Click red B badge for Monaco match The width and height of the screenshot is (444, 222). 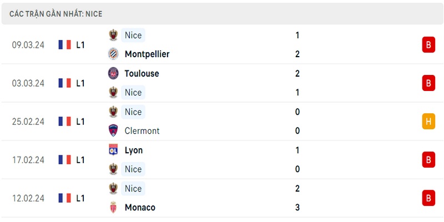point(428,198)
